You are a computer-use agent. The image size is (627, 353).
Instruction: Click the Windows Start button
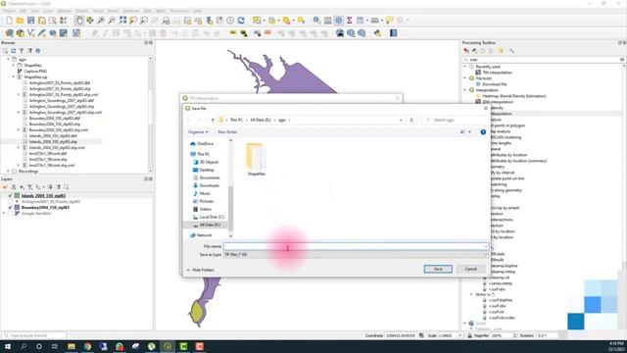point(8,346)
